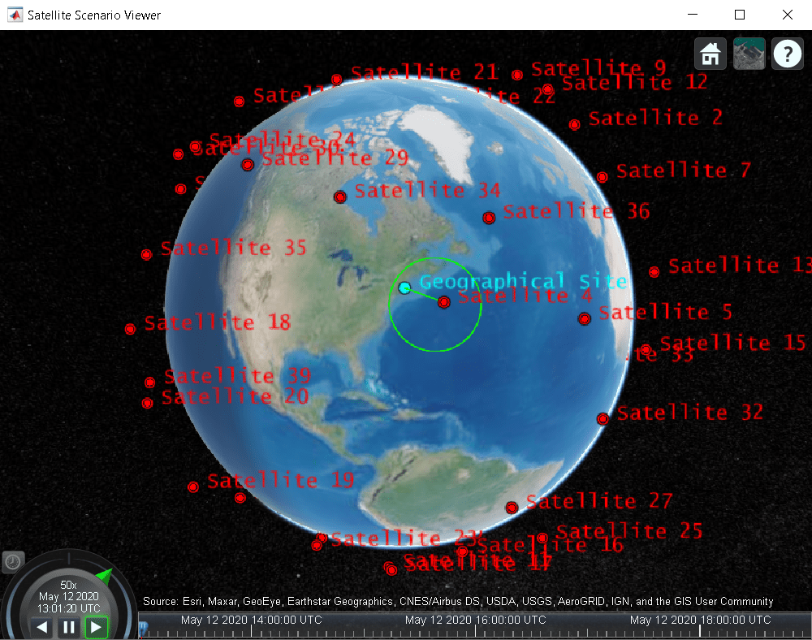Click the Home view button
Image resolution: width=812 pixels, height=640 pixels.
[x=710, y=54]
